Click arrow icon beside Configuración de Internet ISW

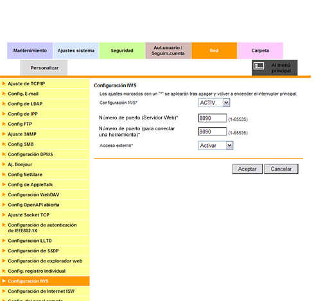4,291
